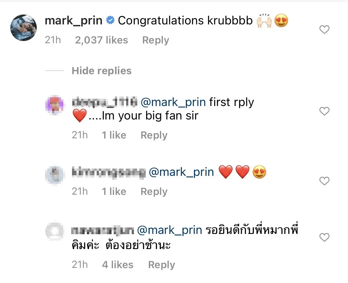Open the third replier's gray avatar
Image resolution: width=348 pixels, height=283 pixels.
click(55, 231)
